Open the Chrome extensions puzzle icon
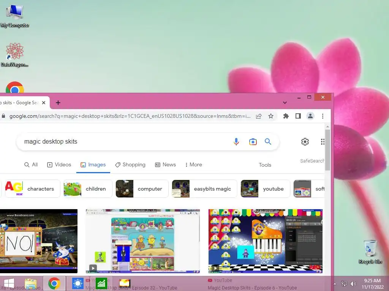 (286, 116)
